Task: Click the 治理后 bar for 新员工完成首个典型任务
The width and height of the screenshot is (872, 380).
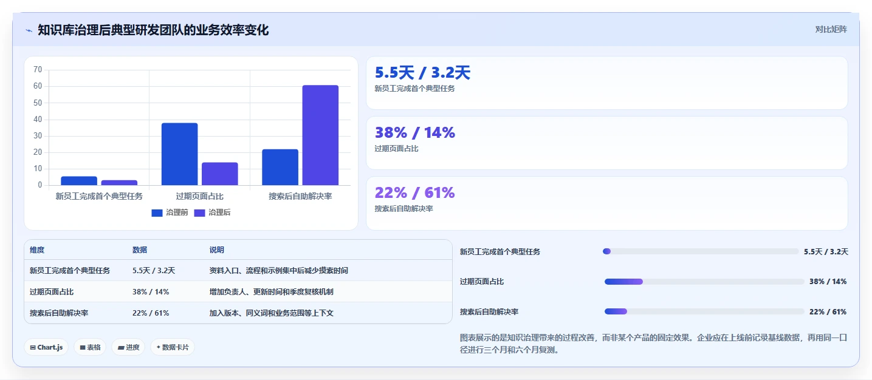Action: pos(119,183)
